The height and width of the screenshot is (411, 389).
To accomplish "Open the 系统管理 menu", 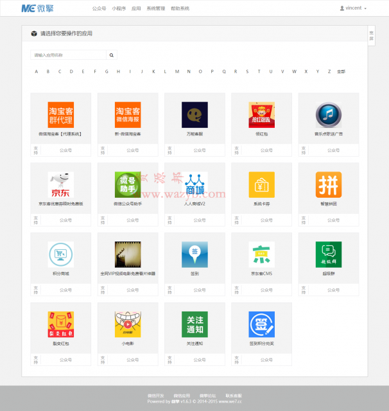I will tap(155, 8).
